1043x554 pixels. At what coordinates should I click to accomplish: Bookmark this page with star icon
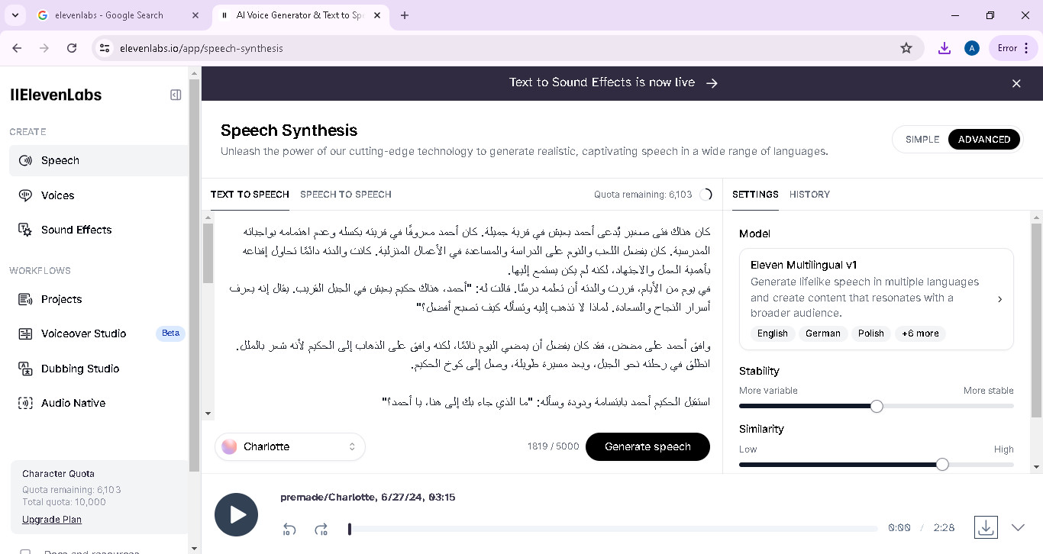pyautogui.click(x=906, y=48)
